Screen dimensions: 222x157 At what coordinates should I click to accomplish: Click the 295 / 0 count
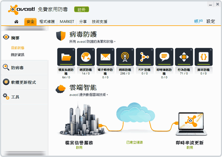pos(125,73)
